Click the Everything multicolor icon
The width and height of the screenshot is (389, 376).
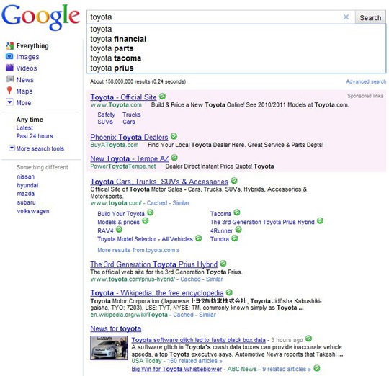pyautogui.click(x=9, y=45)
